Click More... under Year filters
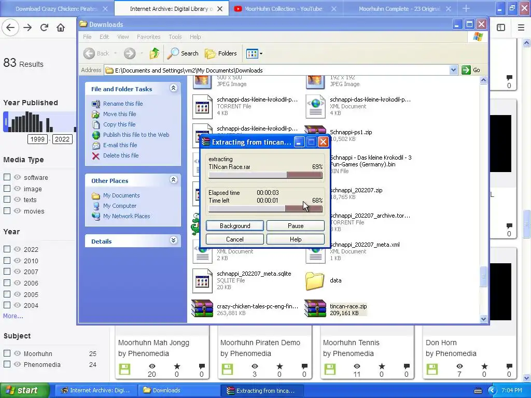 (x=13, y=316)
